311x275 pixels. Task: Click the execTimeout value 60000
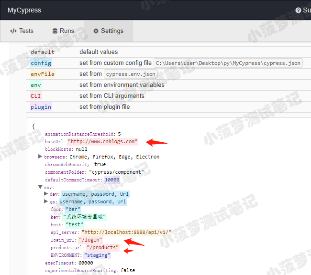click(86, 263)
